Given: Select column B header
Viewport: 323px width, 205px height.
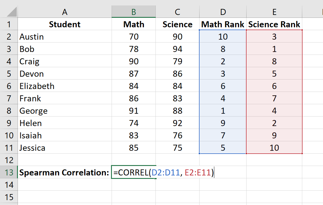Looking at the screenshot, I should click(x=134, y=12).
